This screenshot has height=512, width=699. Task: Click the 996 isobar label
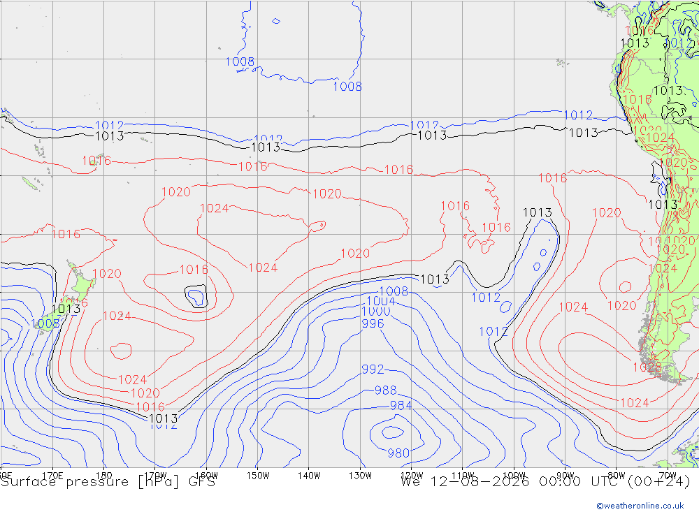[373, 323]
